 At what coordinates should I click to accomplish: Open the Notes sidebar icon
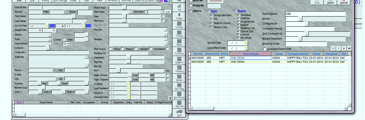click(x=179, y=77)
